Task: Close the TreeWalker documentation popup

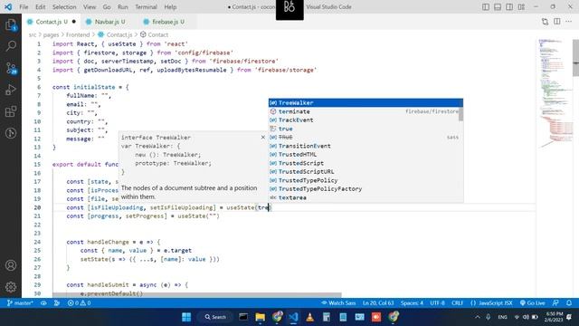Action: coord(263,137)
